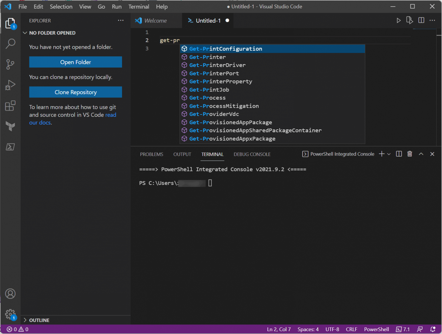Open the Extensions view
Viewport: 442px width, 334px height.
(10, 106)
